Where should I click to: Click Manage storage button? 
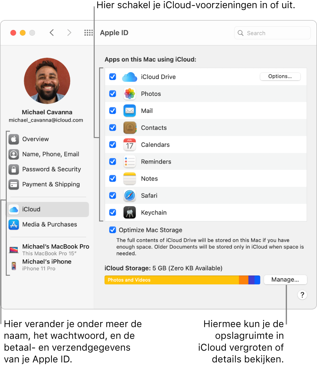[285, 280]
